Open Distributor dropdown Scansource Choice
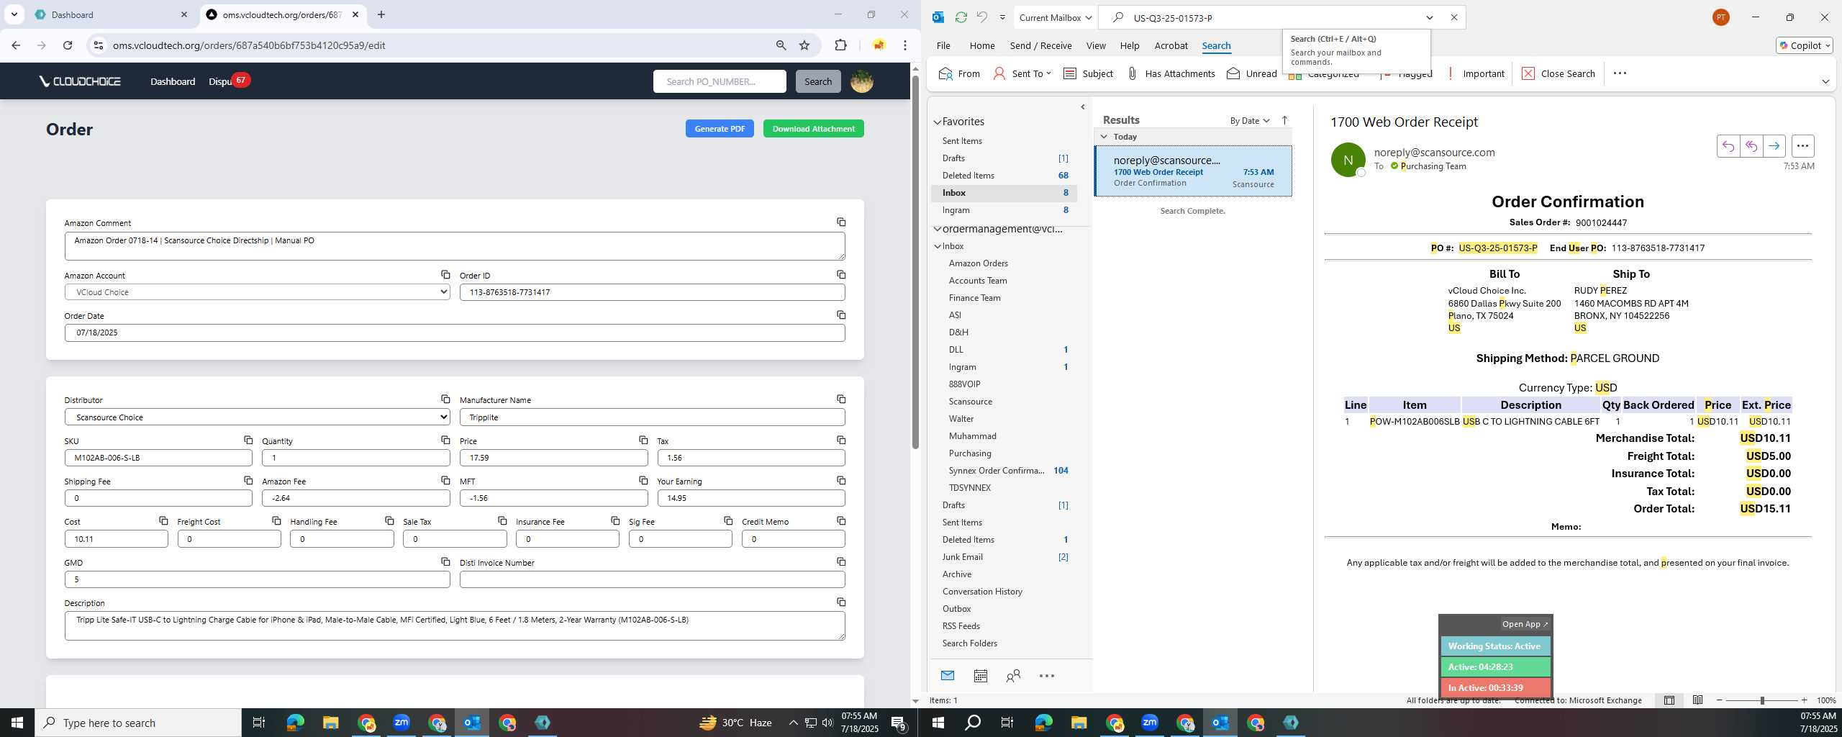The height and width of the screenshot is (737, 1842). tap(257, 417)
